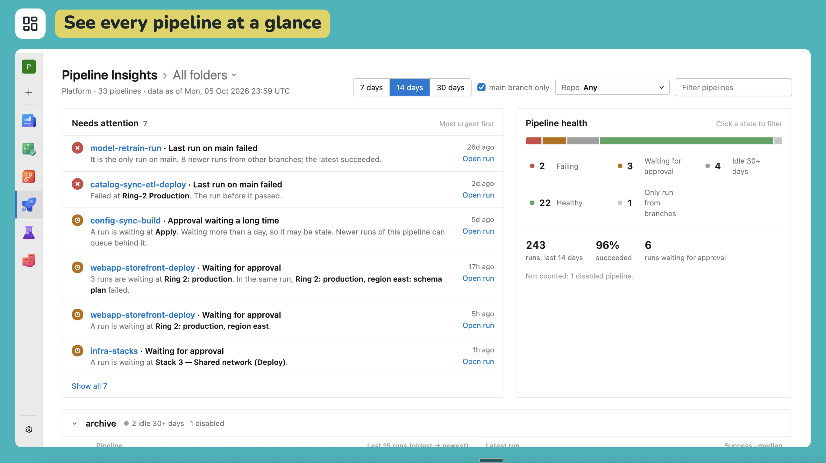Image resolution: width=826 pixels, height=463 pixels.
Task: Click the orange Waiting segment of health bar
Action: [x=554, y=141]
